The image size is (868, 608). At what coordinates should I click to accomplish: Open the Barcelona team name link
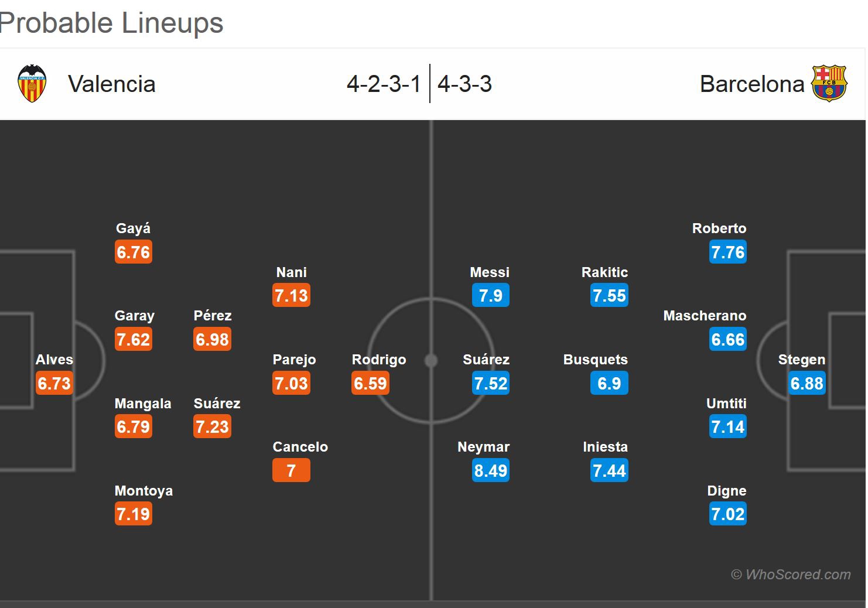(751, 84)
